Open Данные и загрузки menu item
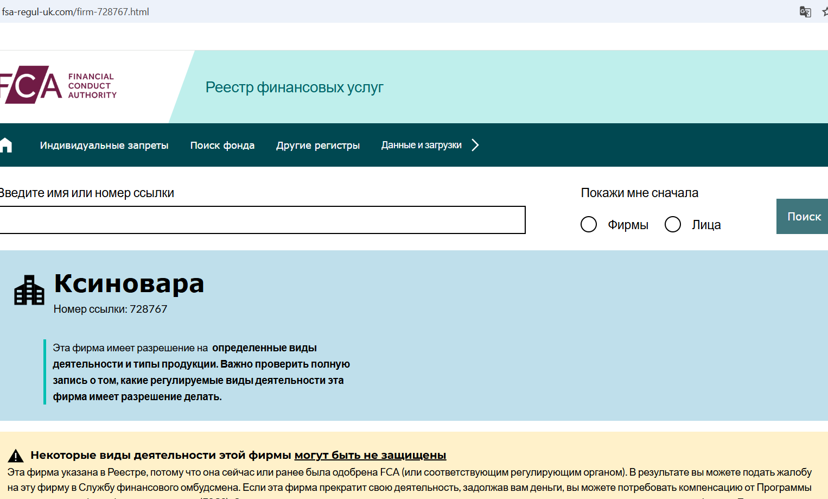This screenshot has width=828, height=499. tap(422, 145)
